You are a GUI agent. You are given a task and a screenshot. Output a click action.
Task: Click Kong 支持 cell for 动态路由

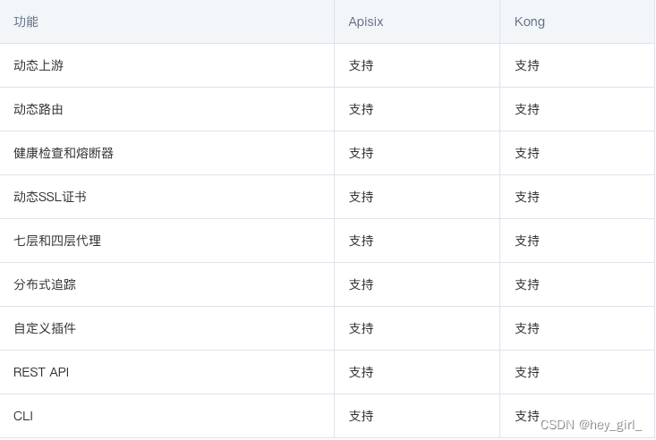(x=527, y=110)
